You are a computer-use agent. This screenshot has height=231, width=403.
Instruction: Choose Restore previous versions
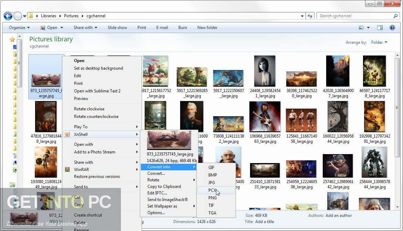pos(97,177)
